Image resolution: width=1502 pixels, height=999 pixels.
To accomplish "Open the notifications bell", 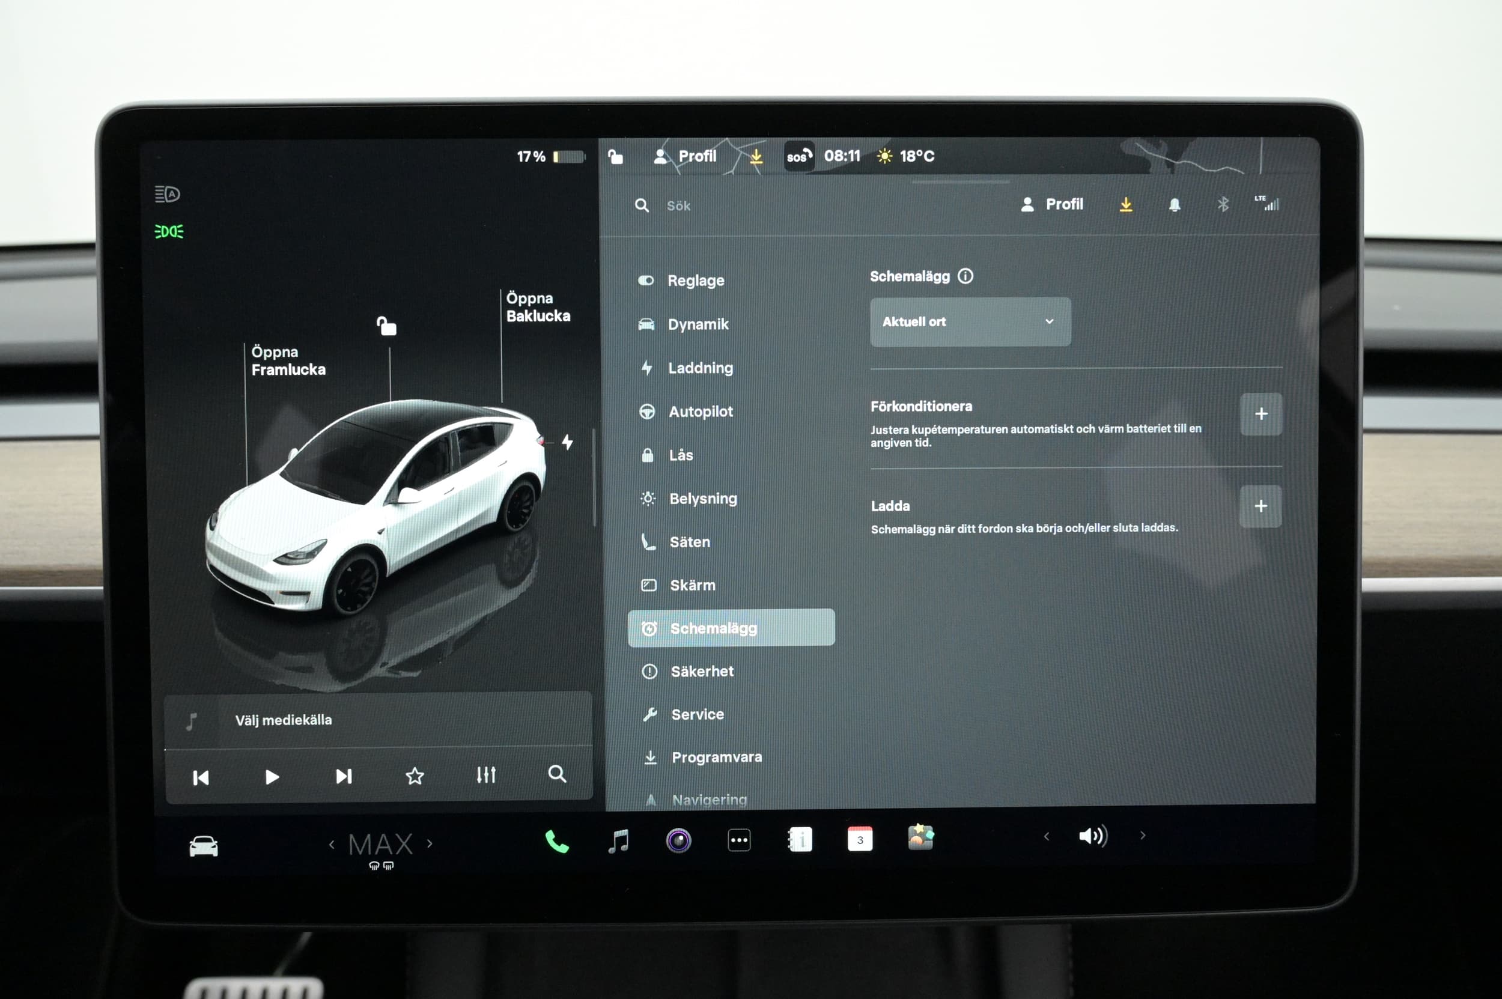I will [x=1174, y=204].
